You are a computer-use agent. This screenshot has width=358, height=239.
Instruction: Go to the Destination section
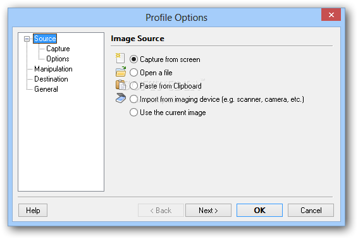tap(51, 79)
